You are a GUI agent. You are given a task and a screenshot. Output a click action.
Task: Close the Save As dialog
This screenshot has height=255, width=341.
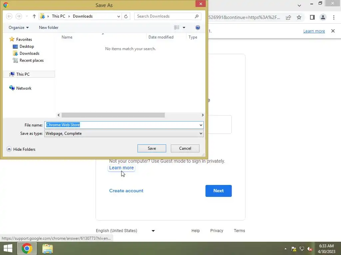[x=200, y=4]
